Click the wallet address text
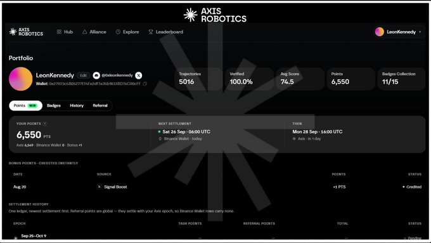This screenshot has height=243, width=431. click(x=95, y=84)
